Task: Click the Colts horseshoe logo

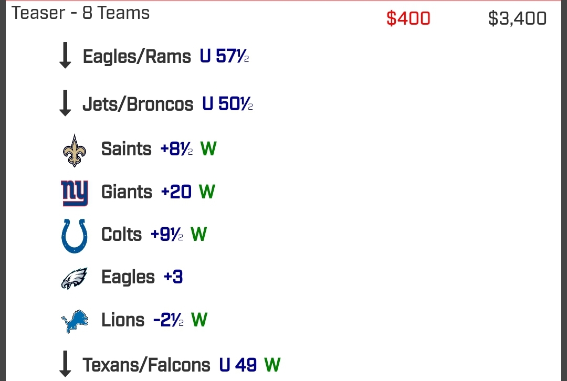Action: tap(74, 235)
